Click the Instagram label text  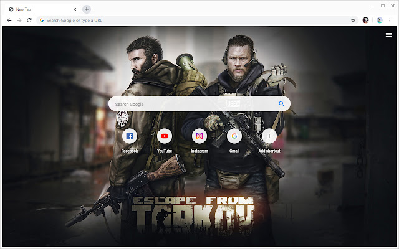(x=199, y=151)
